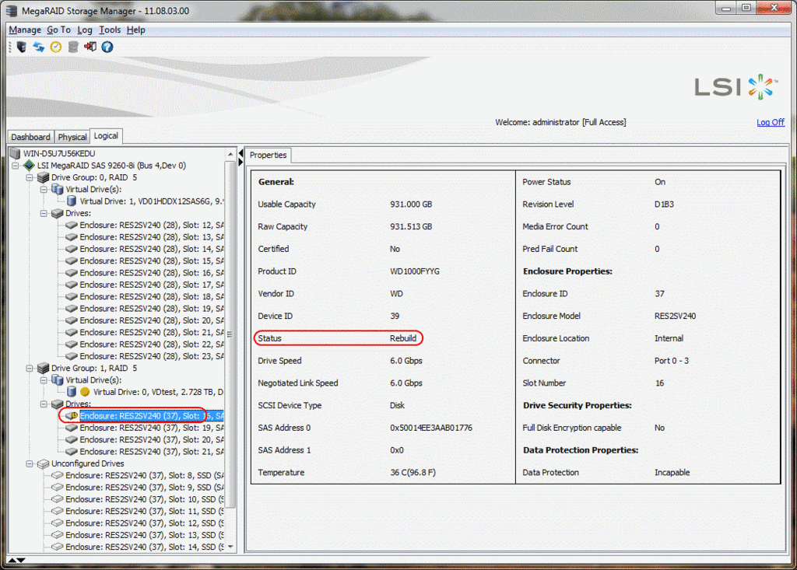
Task: Click the right-pointing splitter arrow by Properties
Action: pos(241,163)
